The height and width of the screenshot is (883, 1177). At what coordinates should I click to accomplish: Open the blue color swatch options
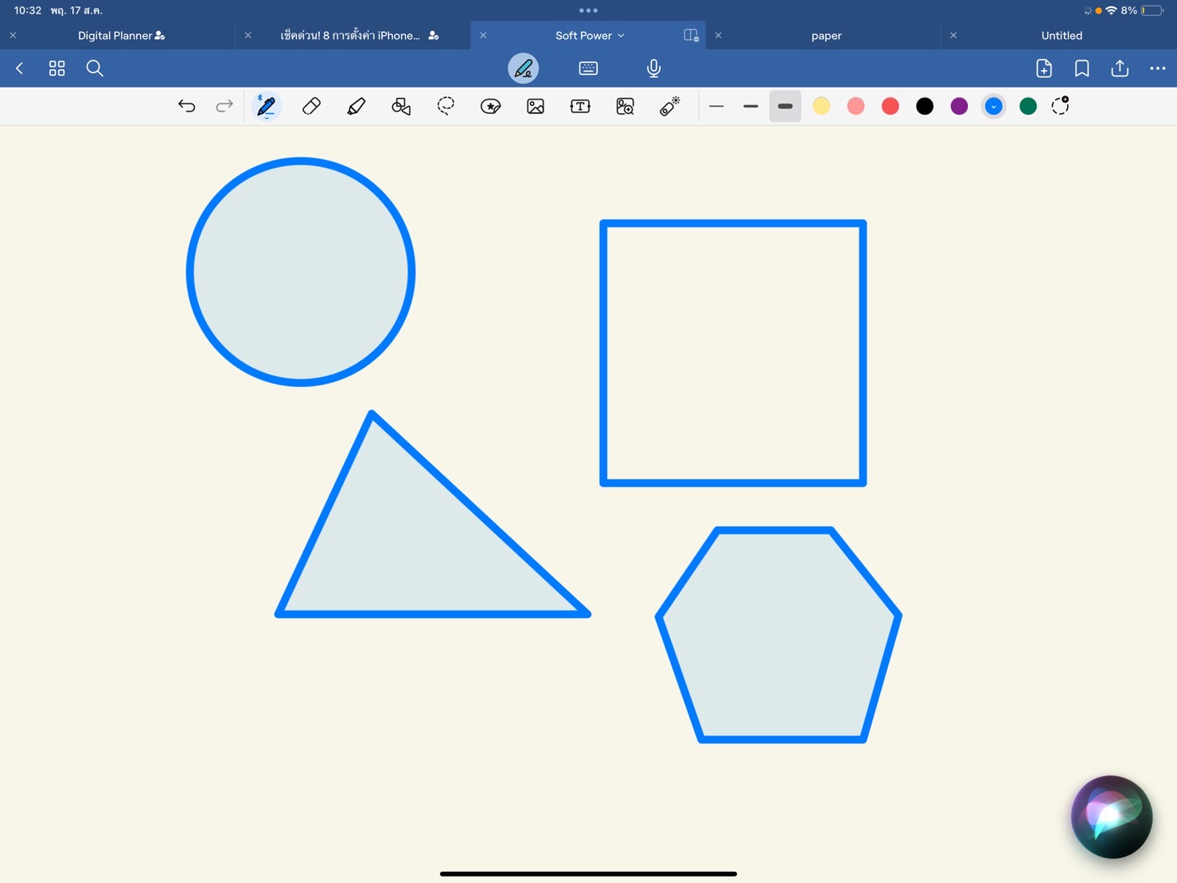coord(993,106)
